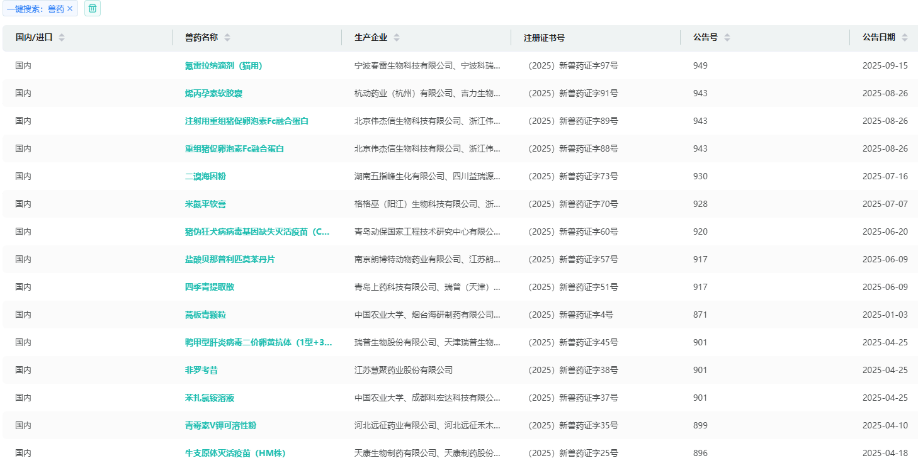Open the 米氟平软膏 record
This screenshot has height=463, width=918.
tap(205, 204)
